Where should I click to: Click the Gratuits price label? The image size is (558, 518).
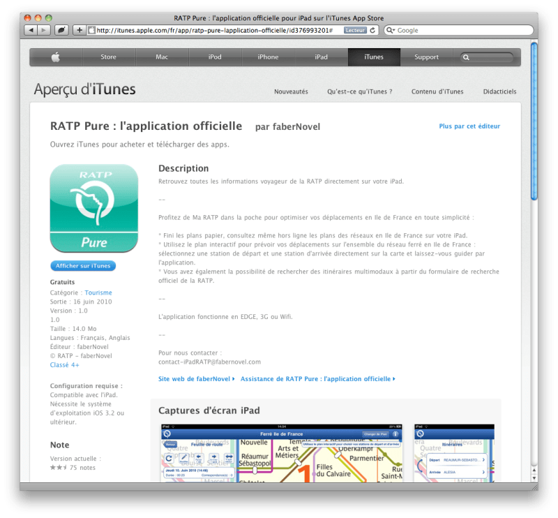[62, 282]
